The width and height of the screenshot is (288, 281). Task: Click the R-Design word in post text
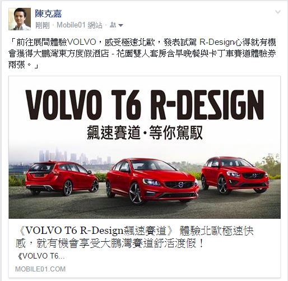point(217,42)
